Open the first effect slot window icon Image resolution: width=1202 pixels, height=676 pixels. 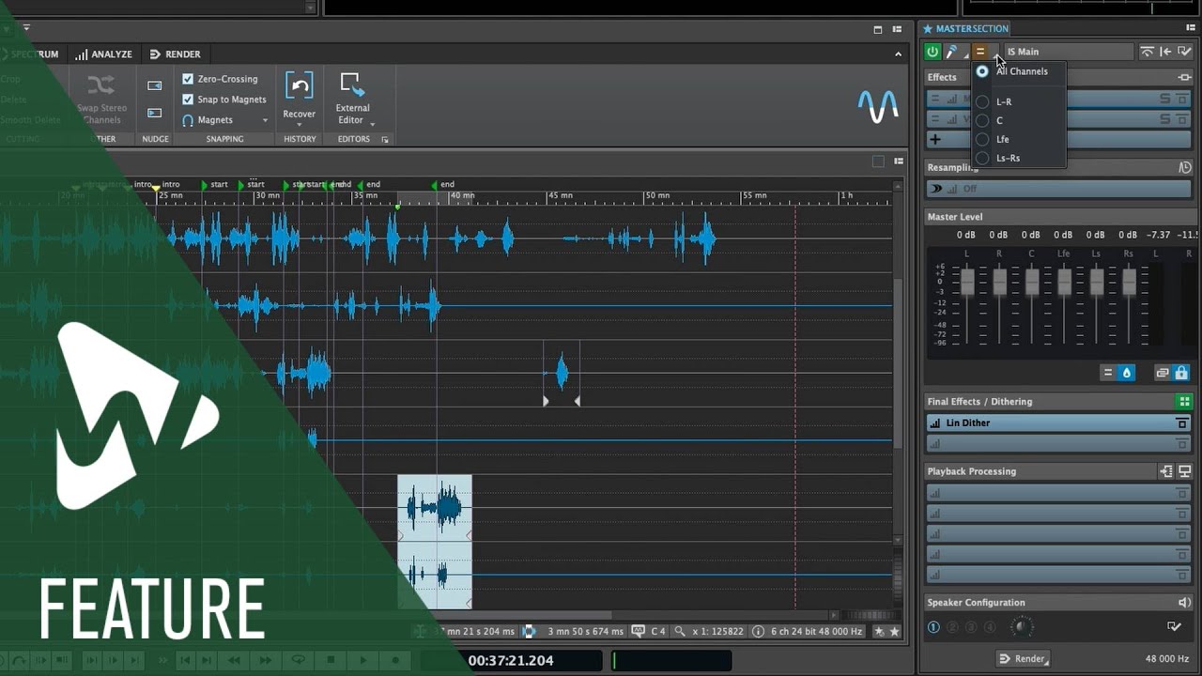click(x=1182, y=99)
